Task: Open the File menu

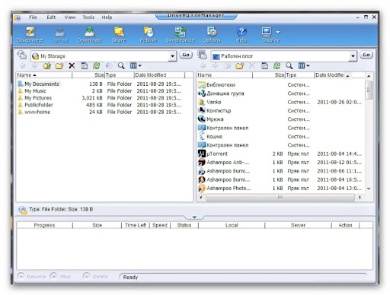Action: (x=33, y=17)
